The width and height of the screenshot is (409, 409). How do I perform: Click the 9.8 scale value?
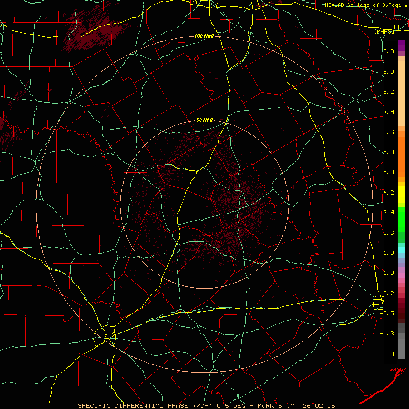[389, 51]
